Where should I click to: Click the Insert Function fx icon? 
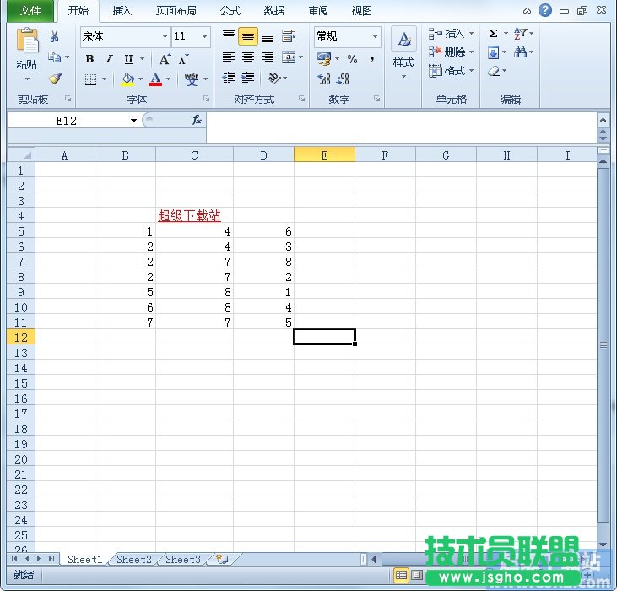pyautogui.click(x=196, y=121)
